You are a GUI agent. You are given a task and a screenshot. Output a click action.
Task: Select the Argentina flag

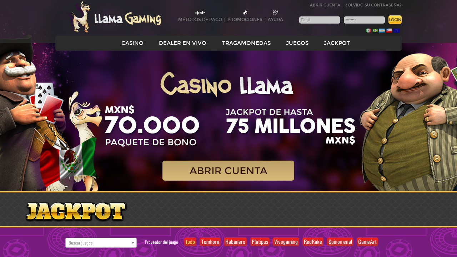(x=382, y=31)
